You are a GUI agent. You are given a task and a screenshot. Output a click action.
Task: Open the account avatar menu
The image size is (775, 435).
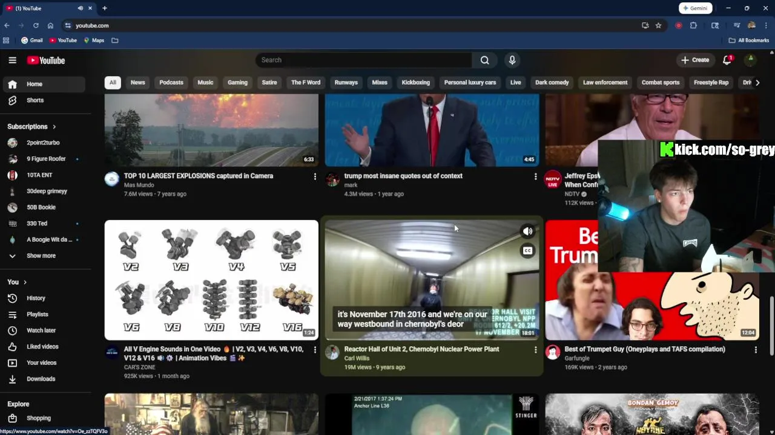pos(750,60)
